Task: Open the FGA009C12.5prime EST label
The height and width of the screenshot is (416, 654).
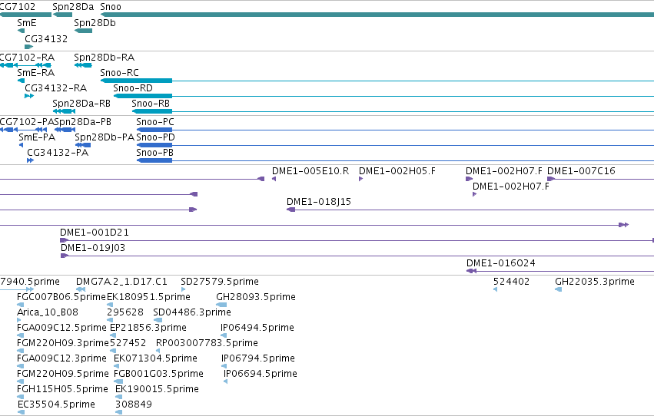Action: 61,329
